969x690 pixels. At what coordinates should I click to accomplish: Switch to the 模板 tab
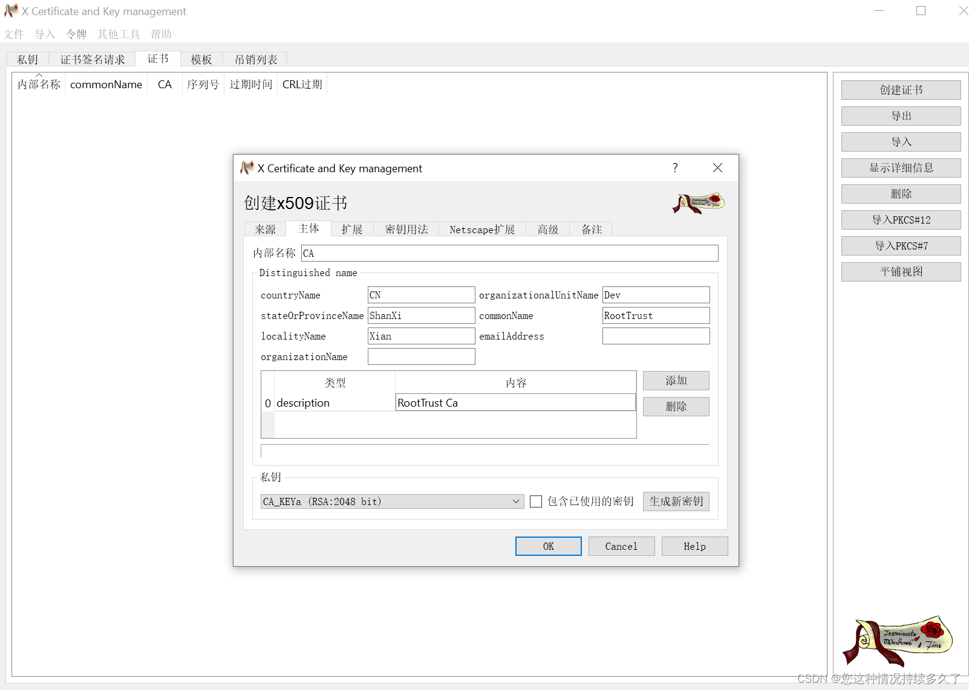201,59
